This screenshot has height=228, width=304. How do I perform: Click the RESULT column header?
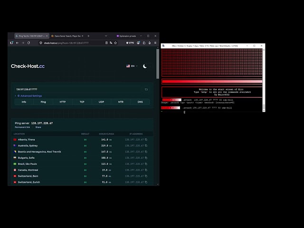tap(85, 134)
